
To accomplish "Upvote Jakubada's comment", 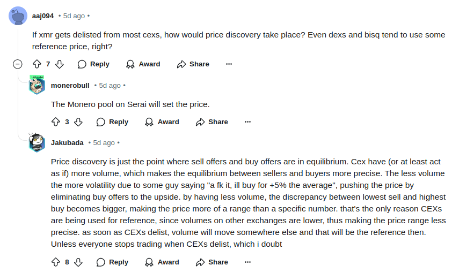I will point(56,262).
